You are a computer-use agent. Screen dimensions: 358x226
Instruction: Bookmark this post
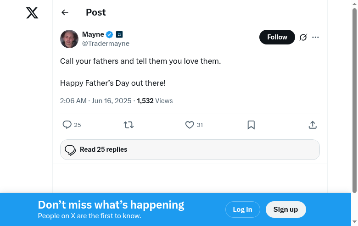251,125
